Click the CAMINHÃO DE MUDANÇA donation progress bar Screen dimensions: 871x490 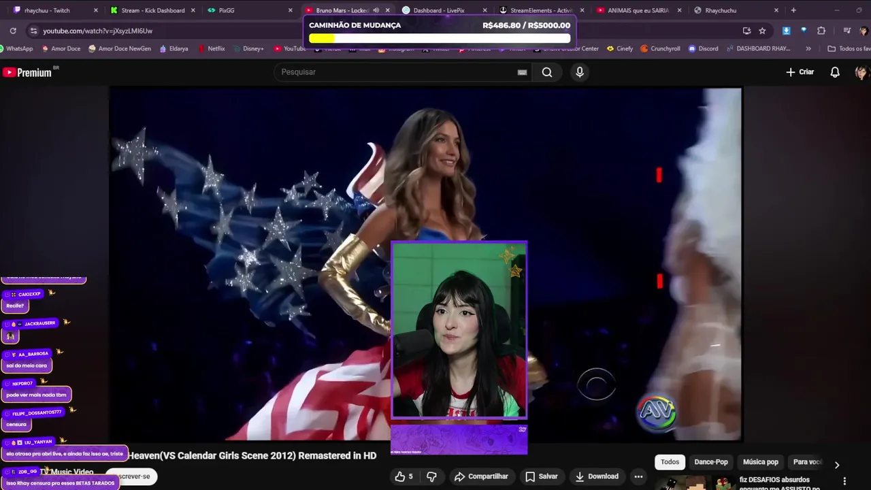click(440, 38)
